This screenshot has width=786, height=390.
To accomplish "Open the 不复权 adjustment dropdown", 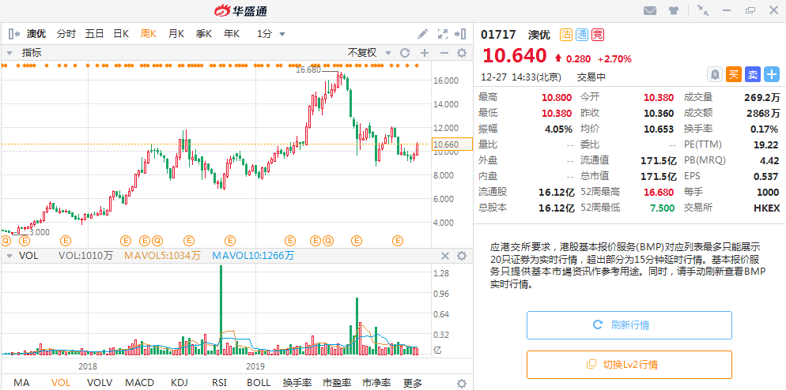I will tap(370, 53).
